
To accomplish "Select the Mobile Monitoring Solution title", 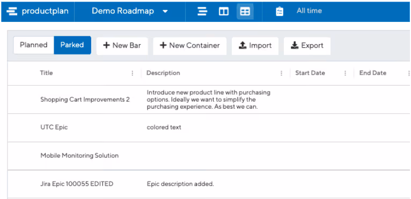I will click(79, 156).
